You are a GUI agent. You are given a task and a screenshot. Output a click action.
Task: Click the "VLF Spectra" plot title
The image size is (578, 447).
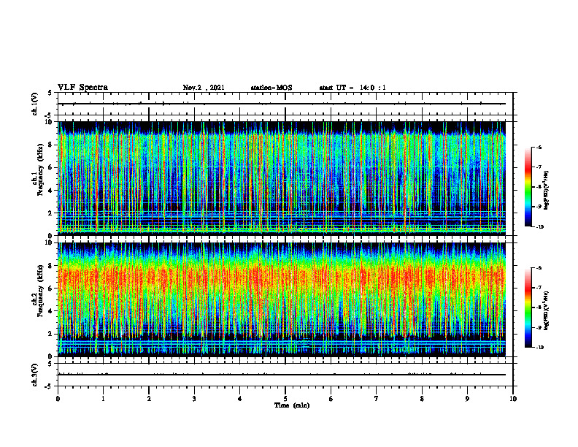(82, 88)
